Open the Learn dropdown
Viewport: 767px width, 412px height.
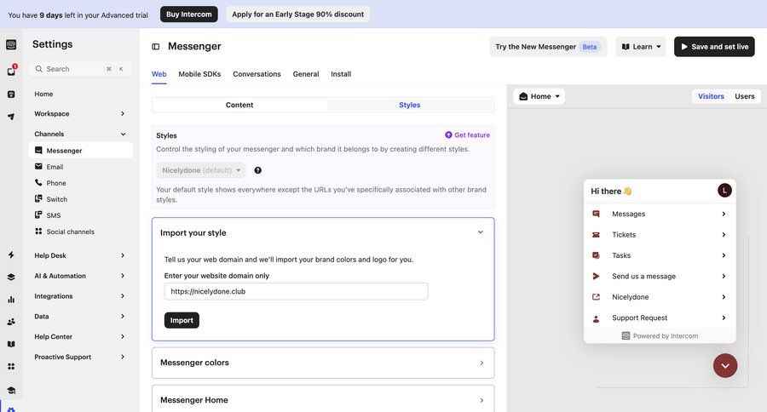click(x=641, y=47)
